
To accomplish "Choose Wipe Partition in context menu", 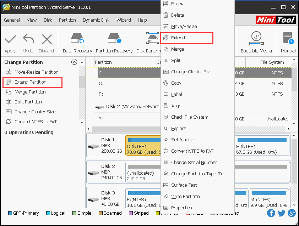I will (197, 196).
